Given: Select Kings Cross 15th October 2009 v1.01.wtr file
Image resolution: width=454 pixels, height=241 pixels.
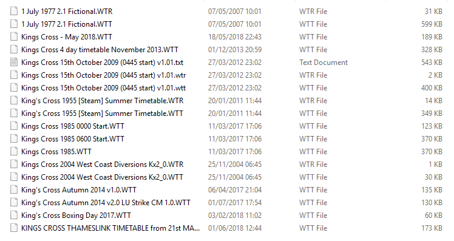Looking at the screenshot, I should tap(103, 75).
